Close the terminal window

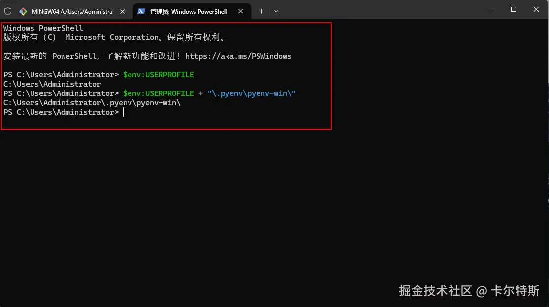tap(536, 9)
